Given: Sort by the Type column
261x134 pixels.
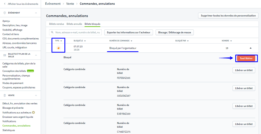Looking at the screenshot, I should click(58, 41).
